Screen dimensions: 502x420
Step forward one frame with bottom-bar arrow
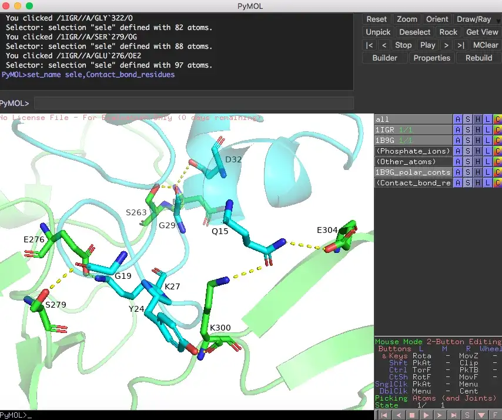[x=439, y=415]
